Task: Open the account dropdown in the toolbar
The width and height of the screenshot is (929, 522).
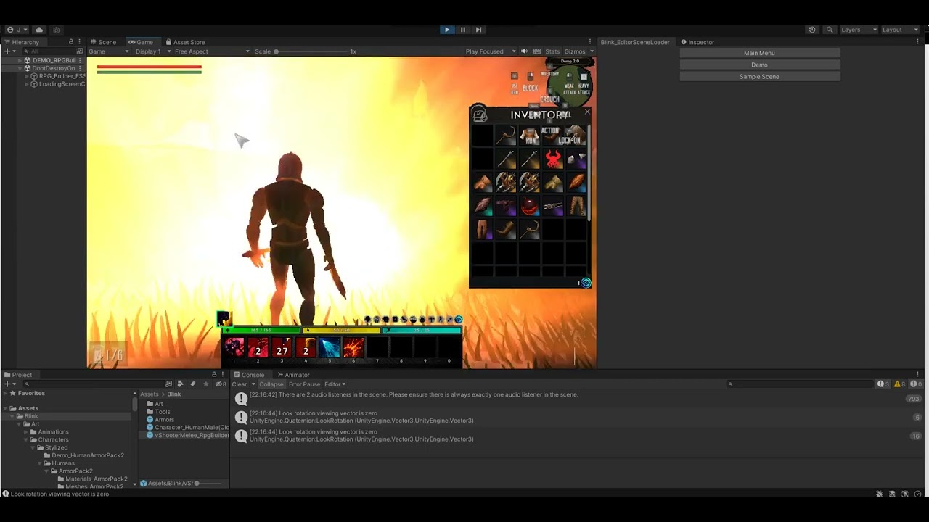Action: point(15,30)
